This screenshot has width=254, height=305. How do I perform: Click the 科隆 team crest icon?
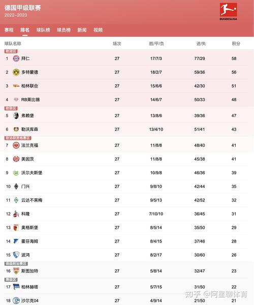tap(16, 214)
